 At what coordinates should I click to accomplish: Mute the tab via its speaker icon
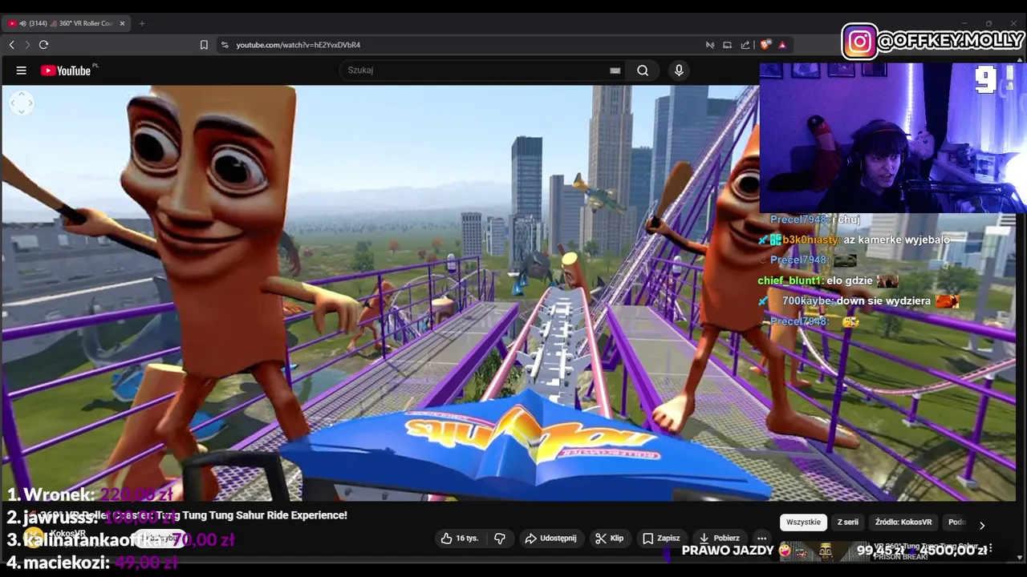click(x=22, y=23)
